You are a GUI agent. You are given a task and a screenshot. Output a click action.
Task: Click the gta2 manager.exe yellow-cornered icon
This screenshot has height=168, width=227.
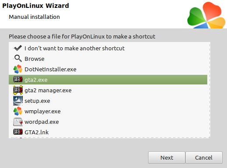click(18, 90)
